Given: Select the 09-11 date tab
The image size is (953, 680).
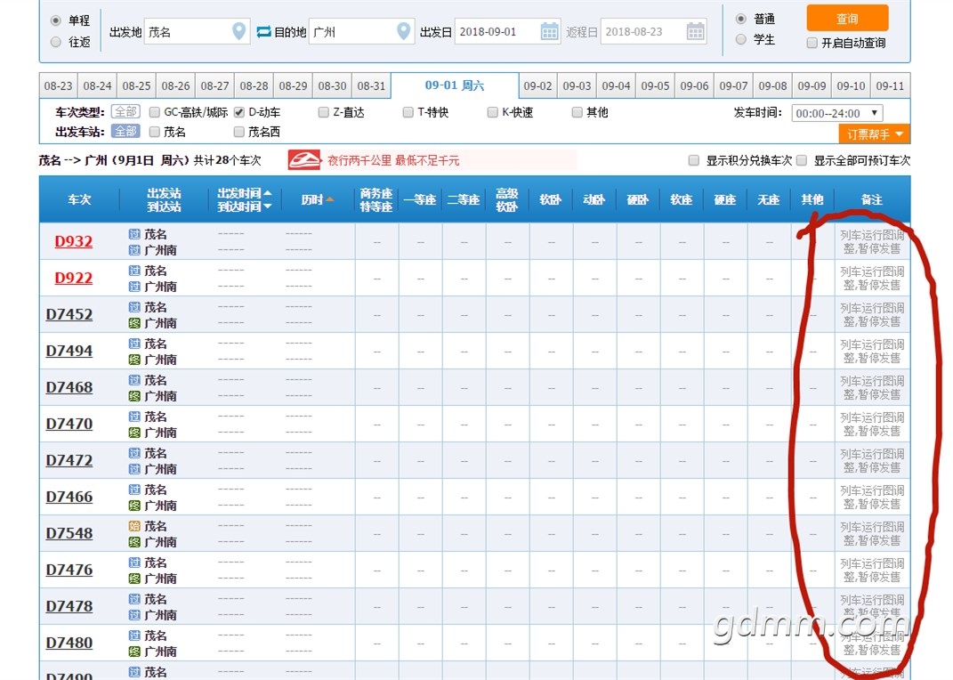Looking at the screenshot, I should click(891, 85).
